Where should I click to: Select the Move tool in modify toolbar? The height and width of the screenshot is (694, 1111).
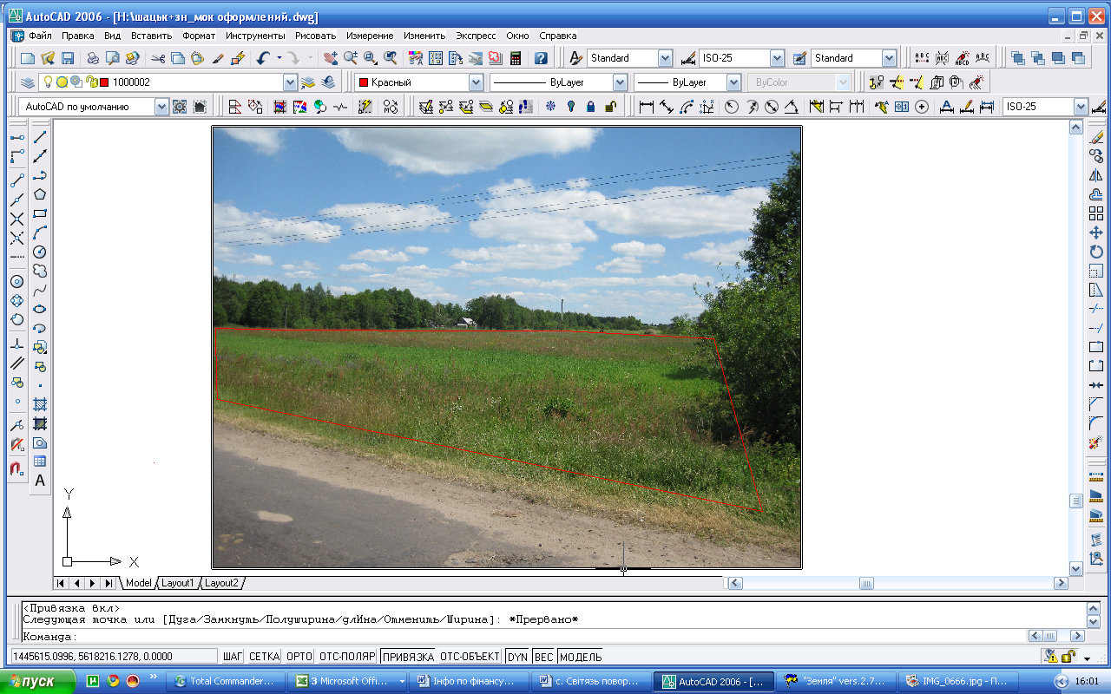click(x=1096, y=232)
